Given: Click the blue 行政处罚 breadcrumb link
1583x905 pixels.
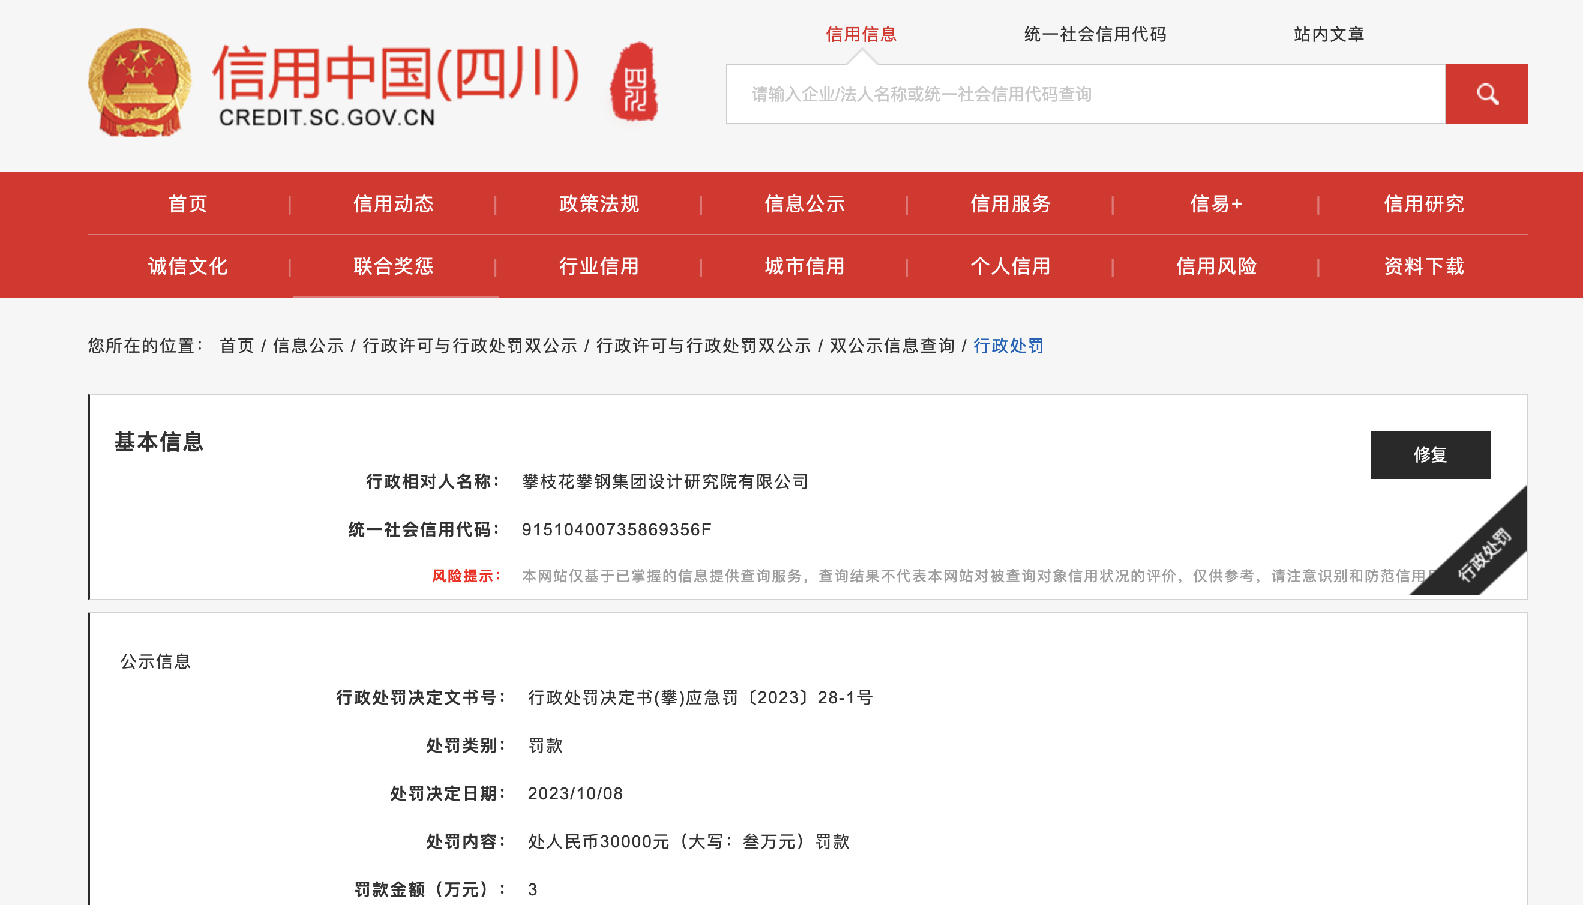Looking at the screenshot, I should [1008, 346].
